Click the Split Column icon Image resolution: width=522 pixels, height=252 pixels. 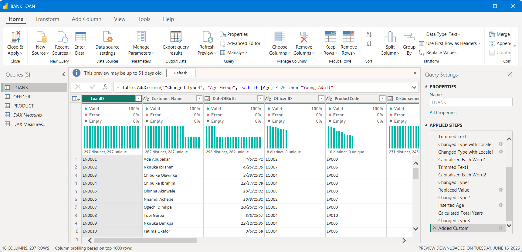390,36
